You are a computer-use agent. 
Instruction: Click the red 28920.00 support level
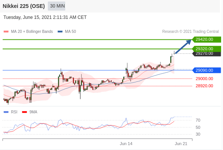tap(204, 86)
